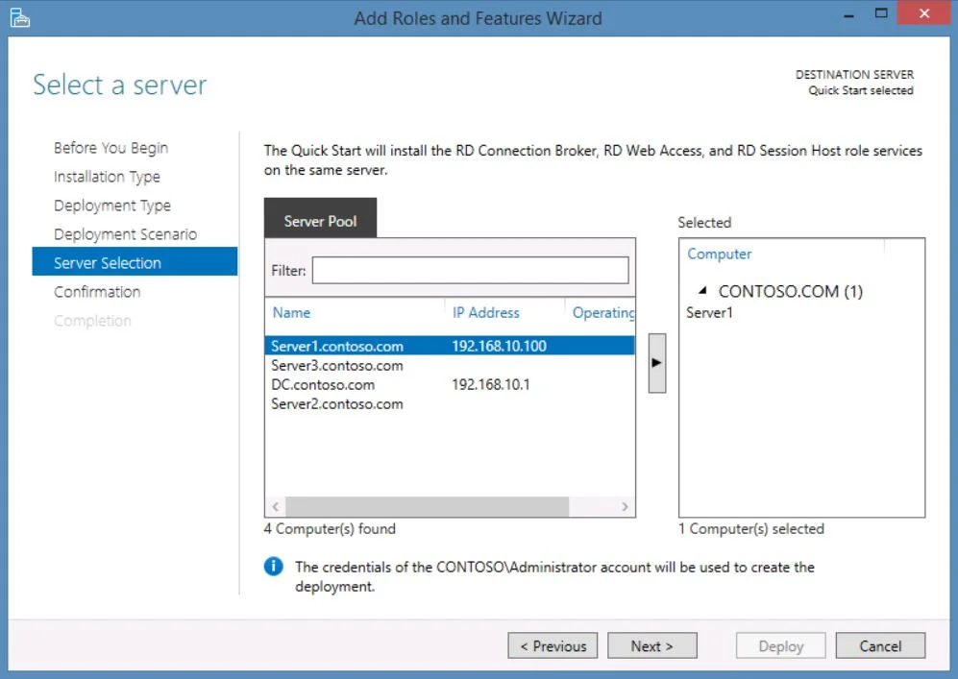Click the IP Address column header
Viewport: 958px width, 679px height.
point(487,312)
